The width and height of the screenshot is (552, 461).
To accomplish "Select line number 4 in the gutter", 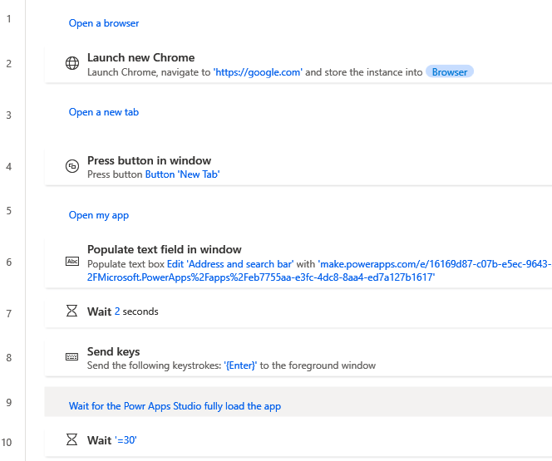I will (9, 167).
